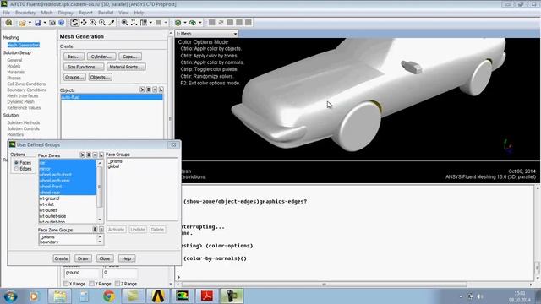Open dropdown arrow beside window layout icon
Viewport: 541px width, 304px height.
[150, 23]
